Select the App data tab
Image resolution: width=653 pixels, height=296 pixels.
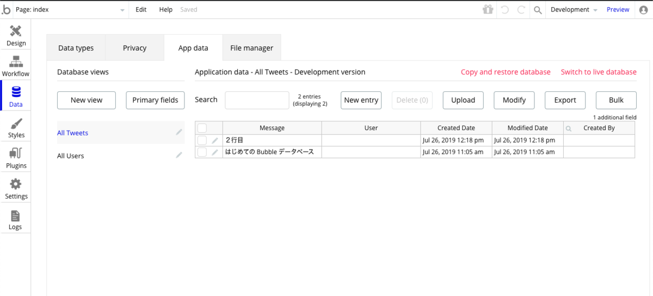(x=193, y=48)
